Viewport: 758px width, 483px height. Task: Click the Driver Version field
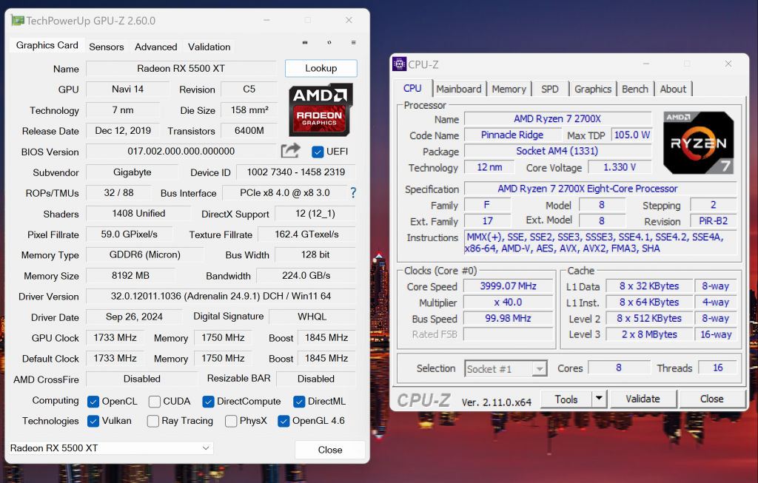pos(221,296)
